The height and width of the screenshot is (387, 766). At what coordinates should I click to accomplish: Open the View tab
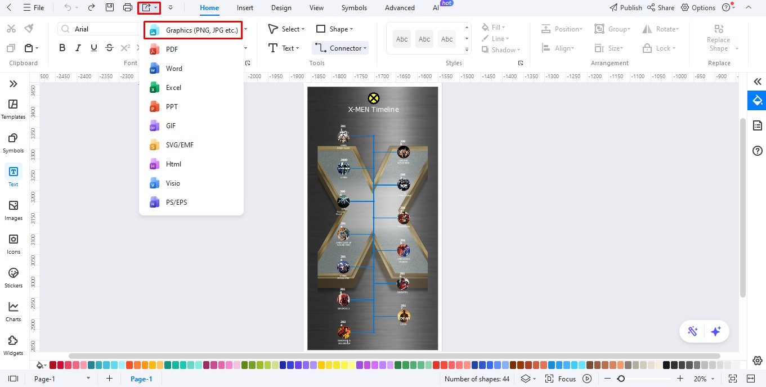[316, 8]
